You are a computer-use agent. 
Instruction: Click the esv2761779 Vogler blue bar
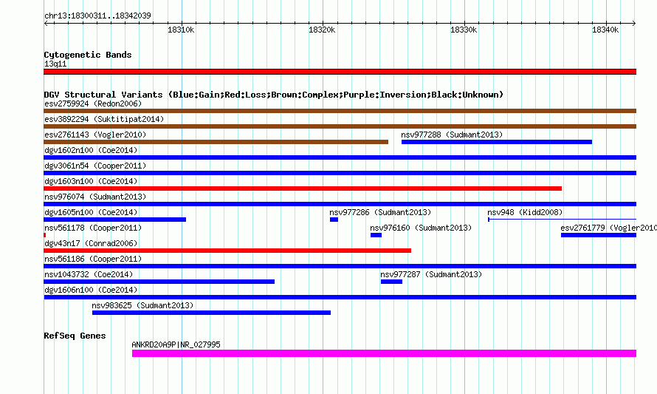coord(599,235)
